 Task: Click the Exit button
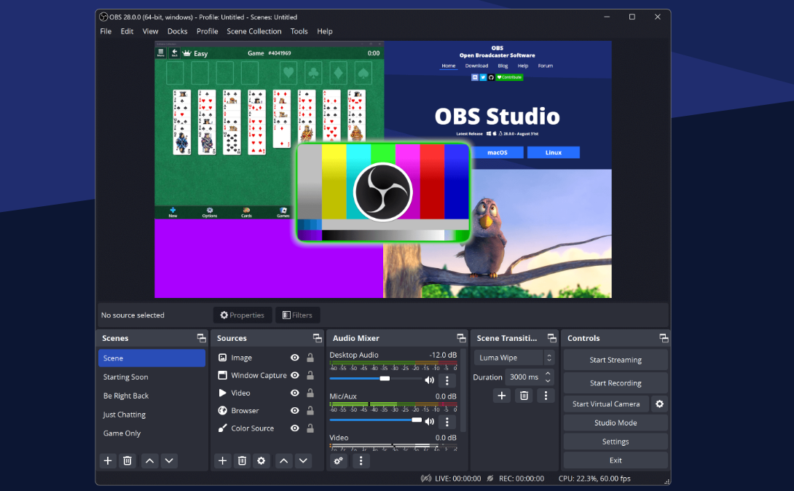click(x=616, y=460)
